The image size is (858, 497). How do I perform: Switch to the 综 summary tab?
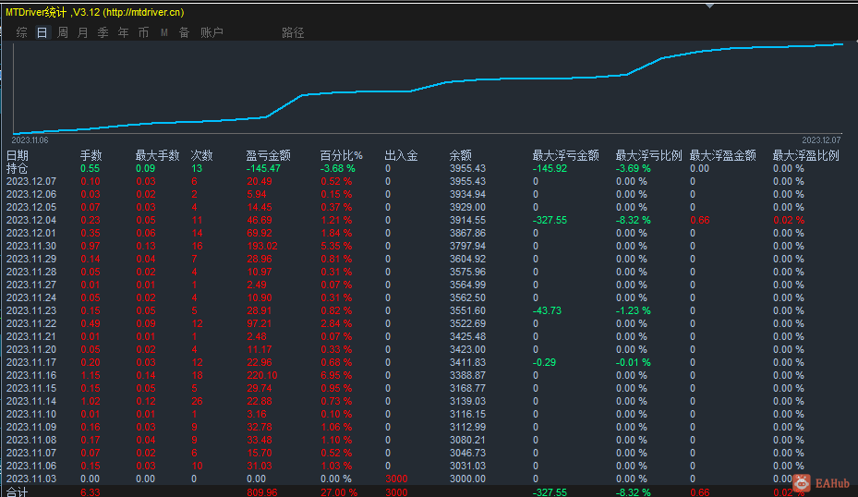click(22, 33)
